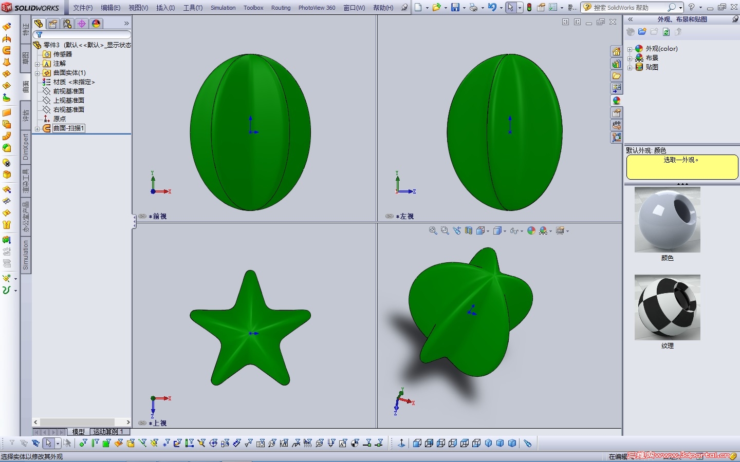The width and height of the screenshot is (740, 462).
Task: Open the Design Library task pane icon
Action: pos(617,64)
